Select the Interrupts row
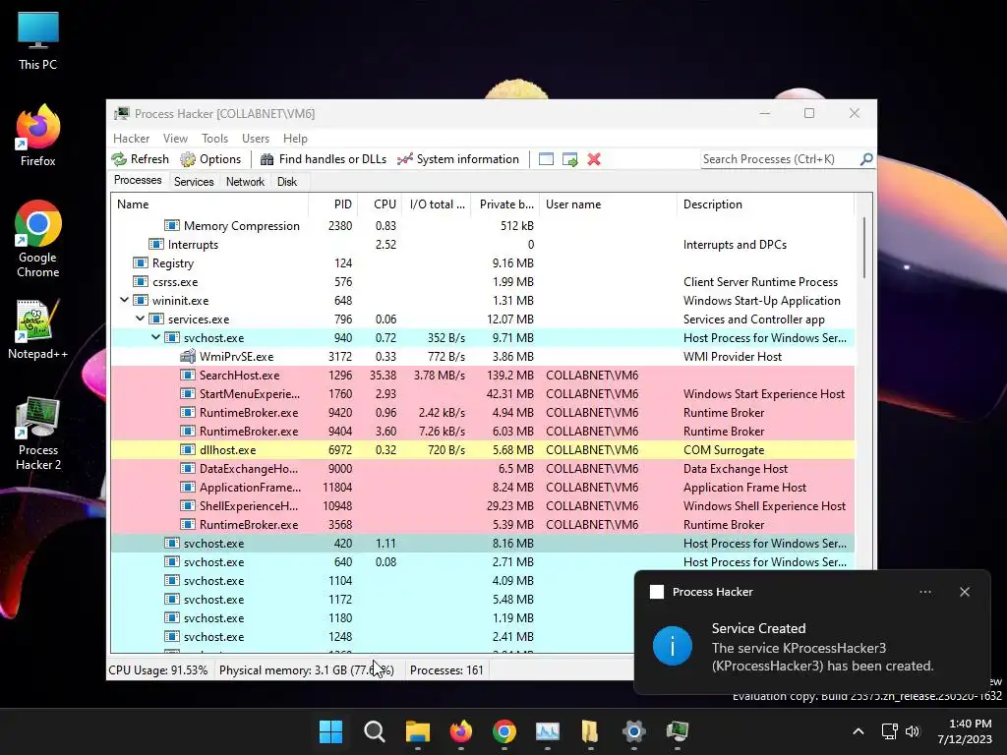Screen dimensions: 1007x755 coord(483,244)
